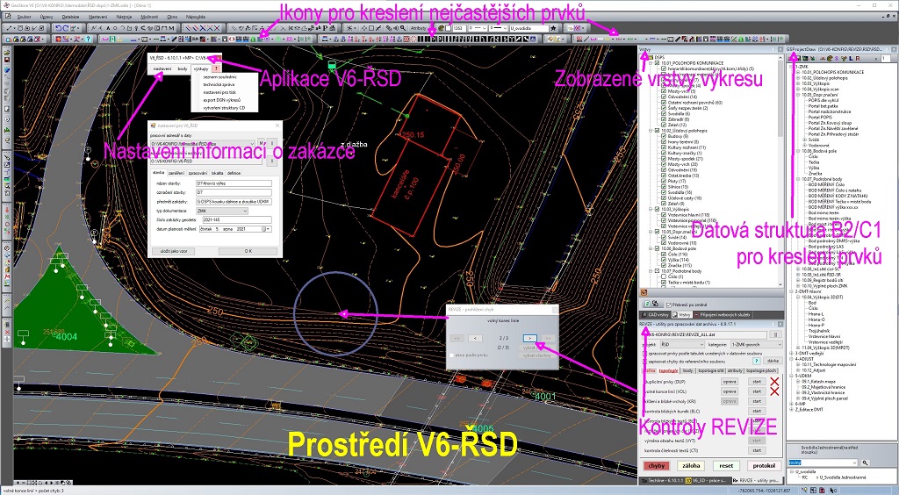Switch to the zaměření tab in the settings dialog
This screenshot has width=899, height=495.
pyautogui.click(x=176, y=173)
